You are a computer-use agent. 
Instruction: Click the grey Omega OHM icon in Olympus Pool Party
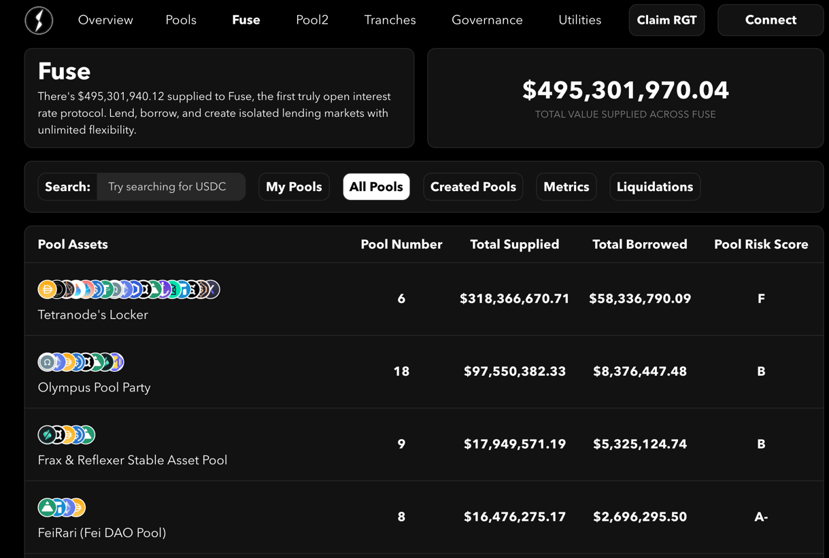coord(47,362)
